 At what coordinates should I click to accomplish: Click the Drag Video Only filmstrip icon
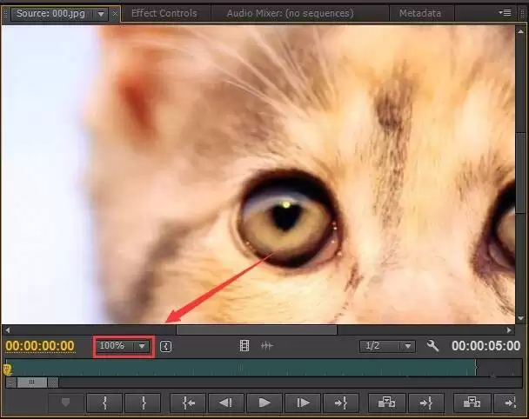(x=244, y=346)
